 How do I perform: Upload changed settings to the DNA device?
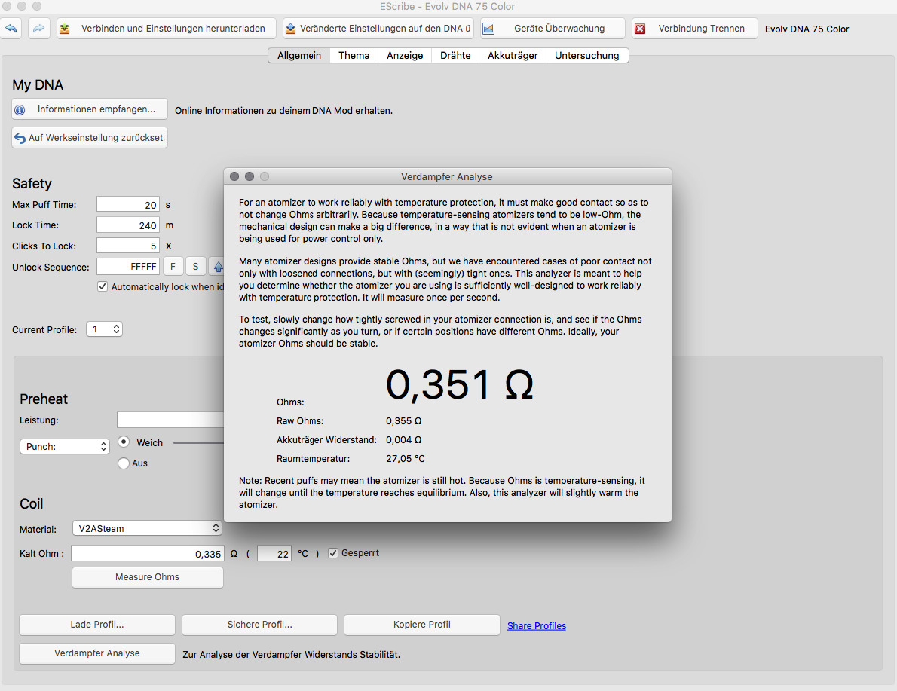point(378,29)
